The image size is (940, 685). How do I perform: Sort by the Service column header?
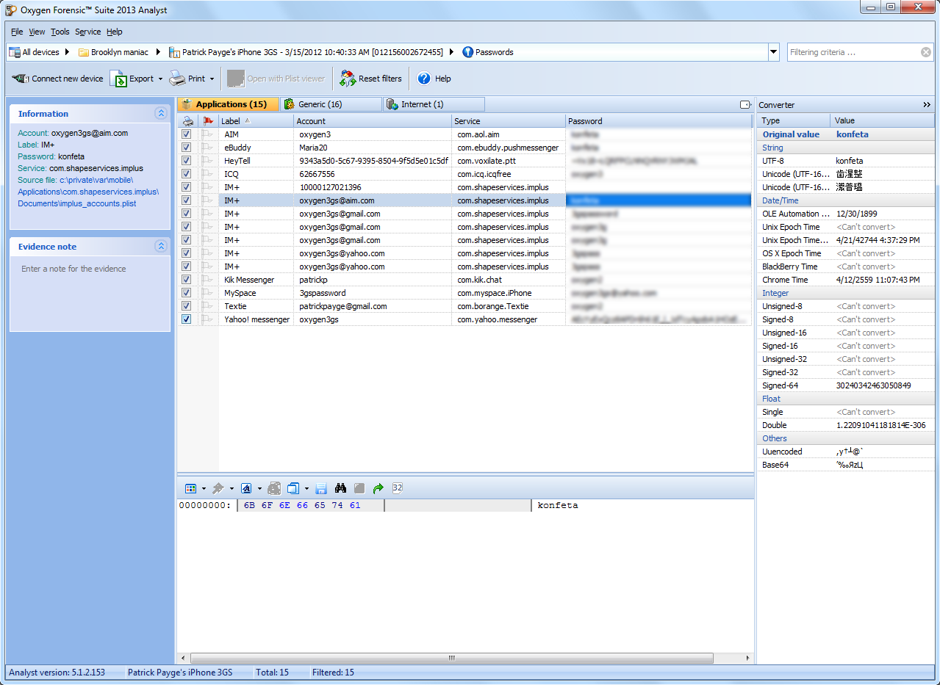click(509, 121)
